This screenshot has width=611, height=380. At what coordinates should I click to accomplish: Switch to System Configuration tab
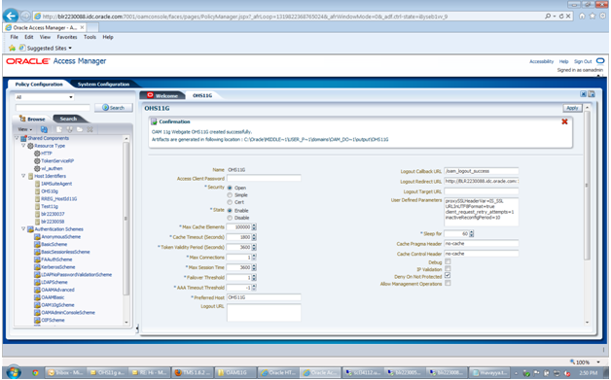[x=103, y=85]
